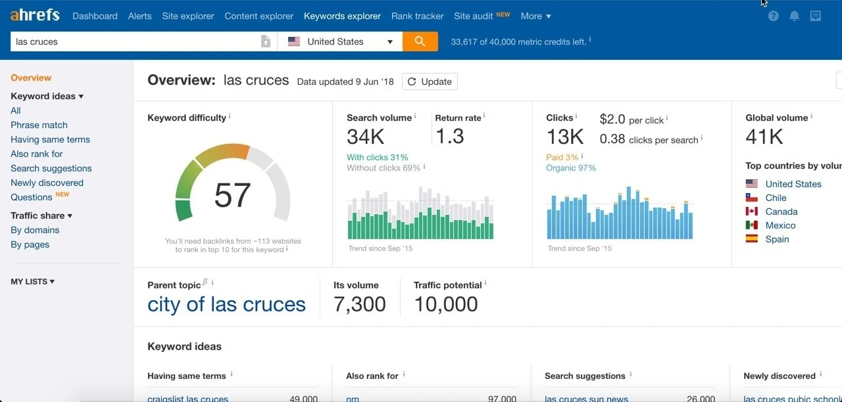Open the Questions sidebar link
Image resolution: width=842 pixels, height=402 pixels.
32,197
